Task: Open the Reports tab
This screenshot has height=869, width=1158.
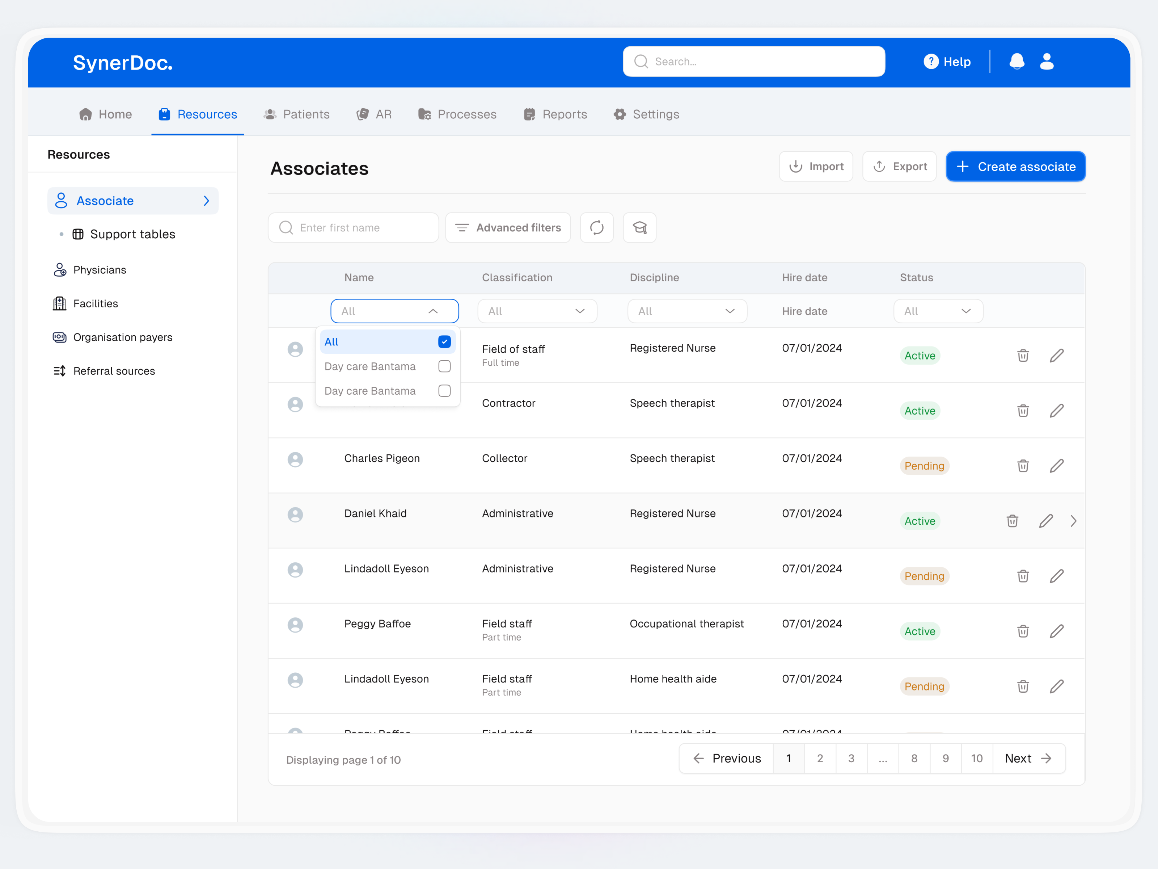Action: pos(555,114)
